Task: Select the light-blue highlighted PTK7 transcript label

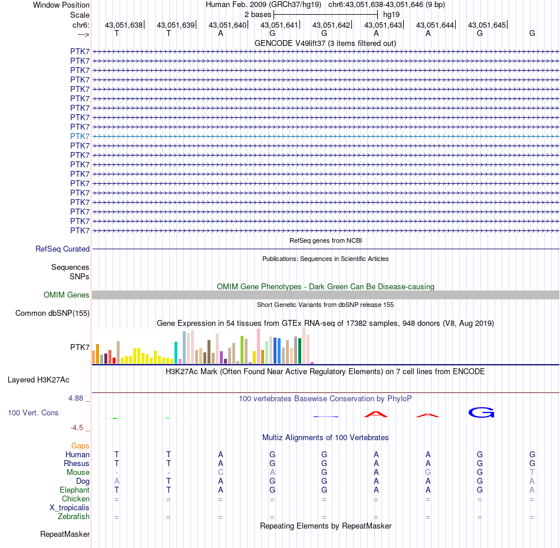Action: click(x=80, y=136)
